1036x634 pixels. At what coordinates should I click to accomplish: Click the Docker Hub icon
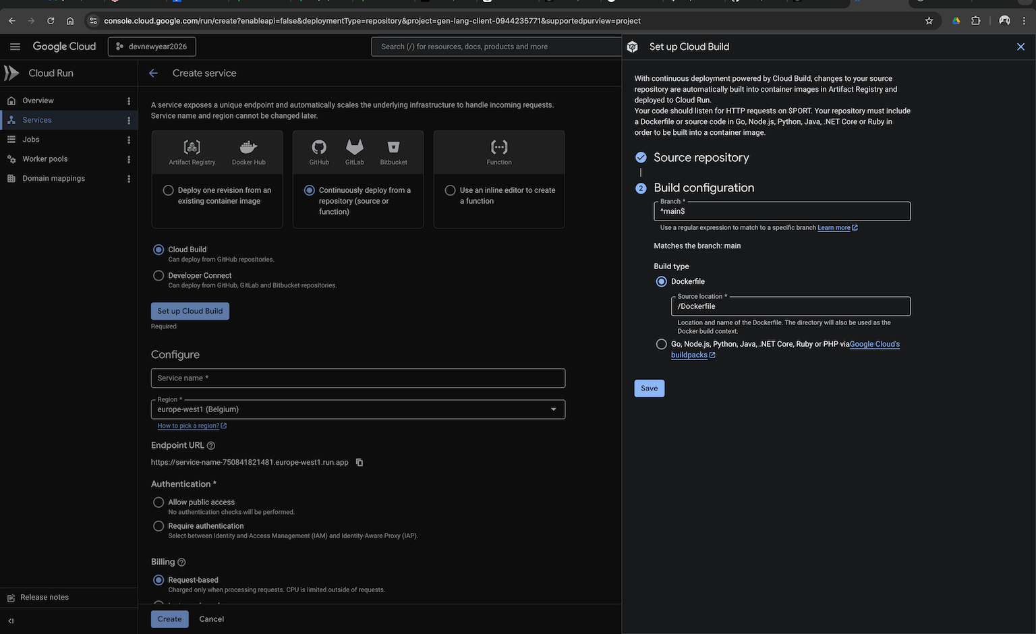(248, 147)
